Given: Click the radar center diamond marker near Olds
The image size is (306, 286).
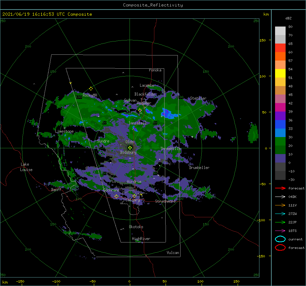Looking at the screenshot, I should 130,148.
